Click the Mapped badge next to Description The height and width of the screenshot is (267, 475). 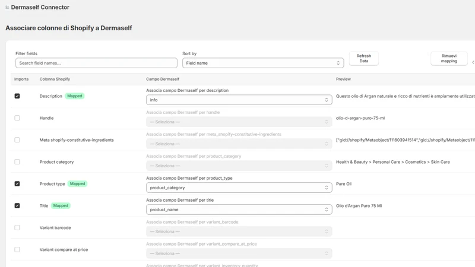pyautogui.click(x=75, y=96)
